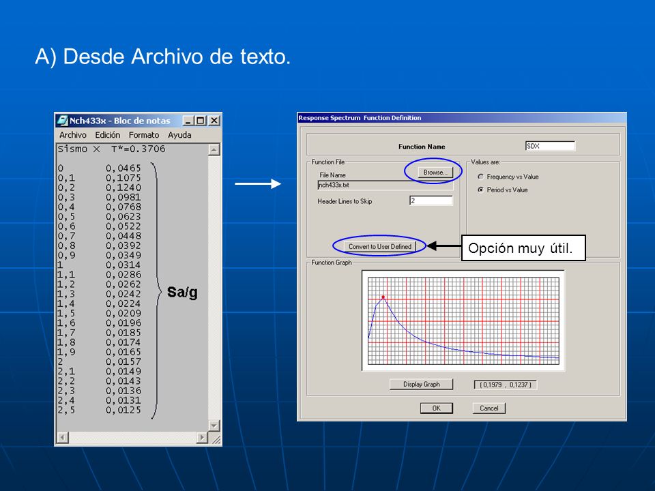This screenshot has height=491, width=655.
Task: Click the value 0,0136 in Notepad
Action: (123, 391)
